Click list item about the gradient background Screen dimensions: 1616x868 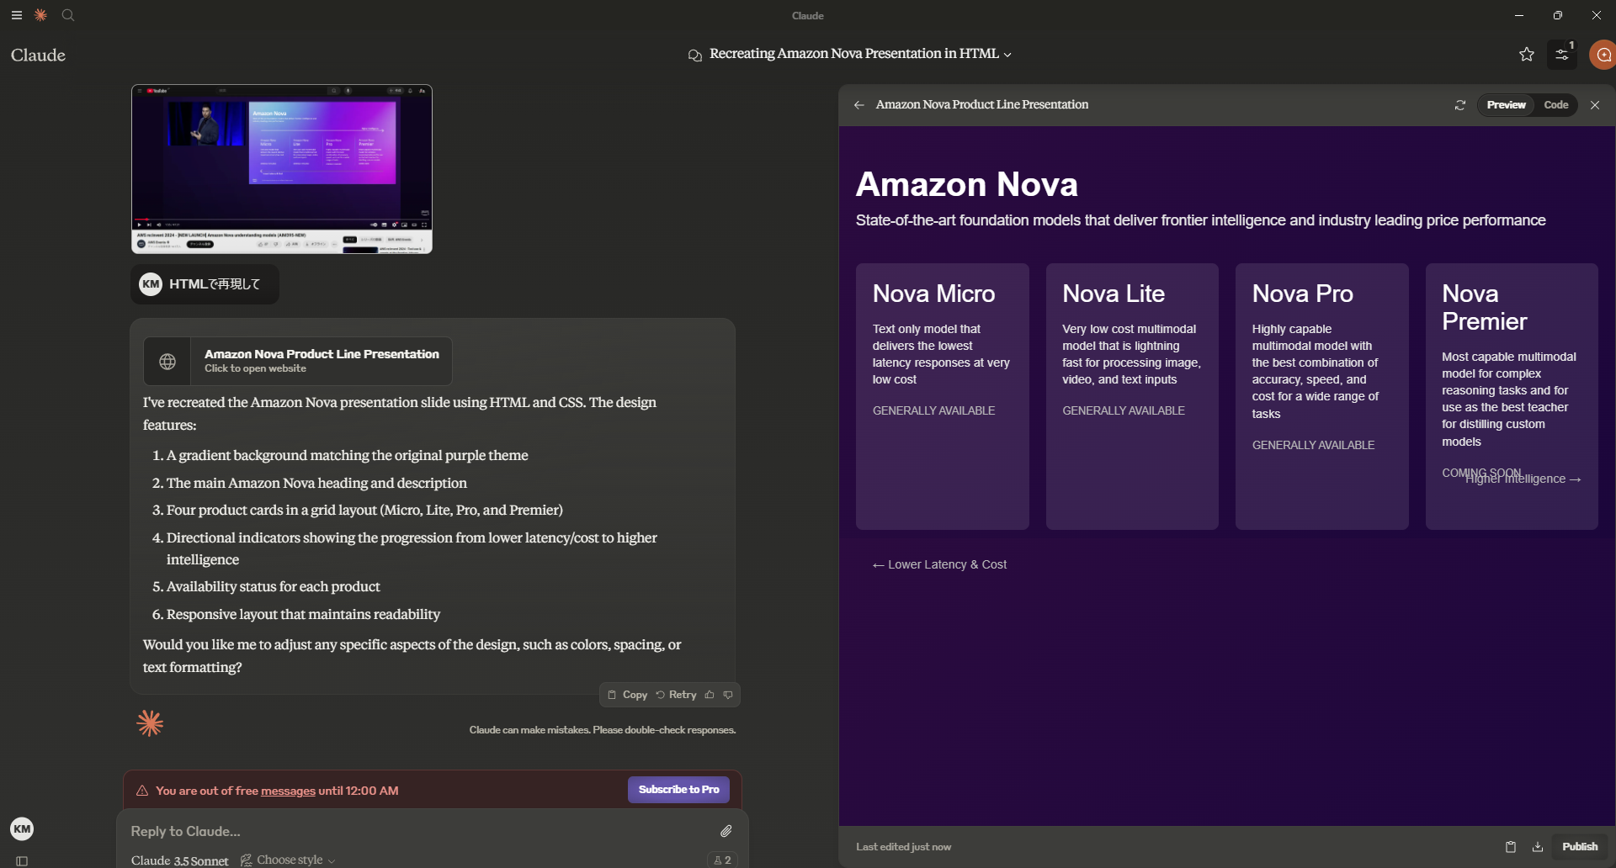pos(347,455)
